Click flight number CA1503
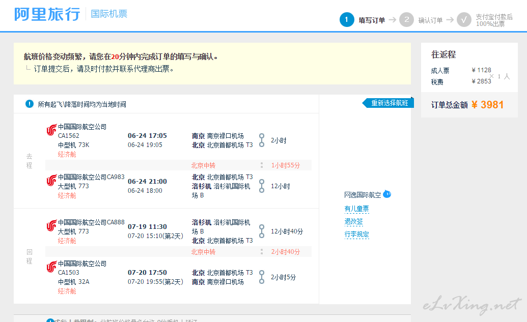Screen dimensions: 527x322 [69, 272]
